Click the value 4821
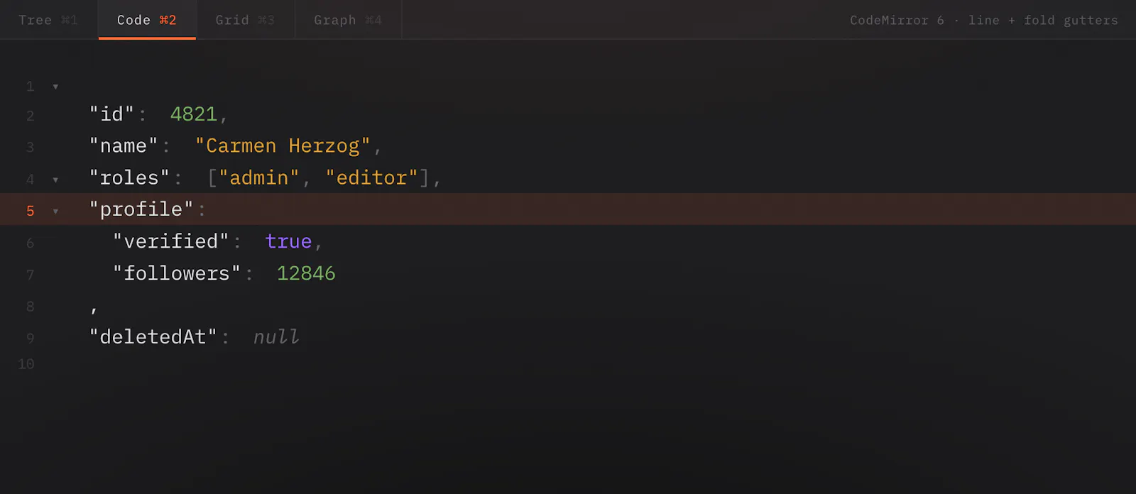Screen dimensions: 1136x494 coord(193,114)
